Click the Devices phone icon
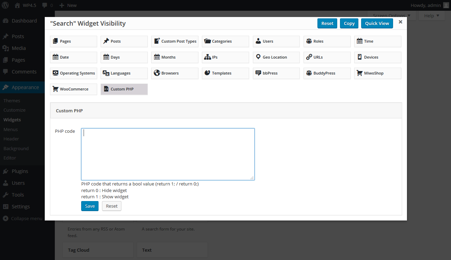The height and width of the screenshot is (260, 451). [359, 57]
